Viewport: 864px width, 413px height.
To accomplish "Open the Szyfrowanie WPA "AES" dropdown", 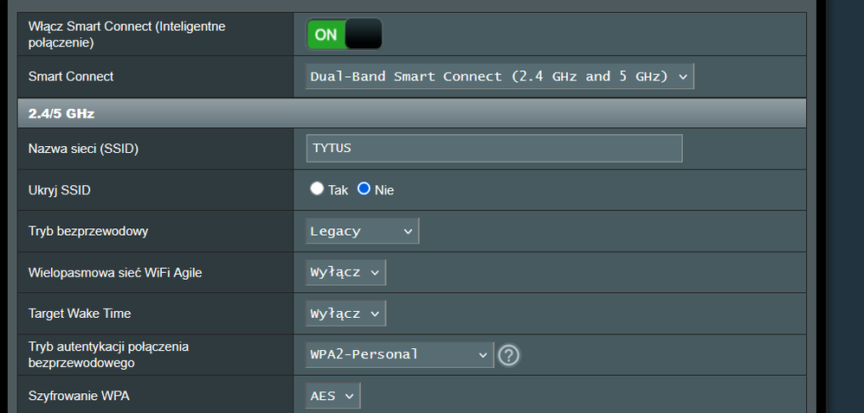I will [332, 396].
